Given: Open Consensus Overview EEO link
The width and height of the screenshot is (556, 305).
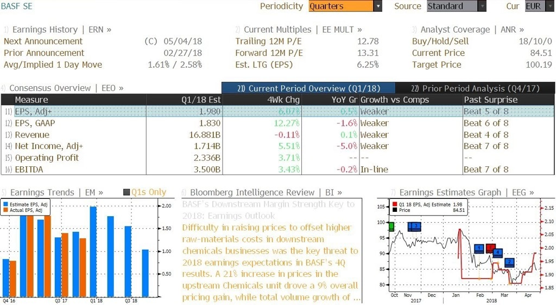Looking at the screenshot, I should point(66,88).
